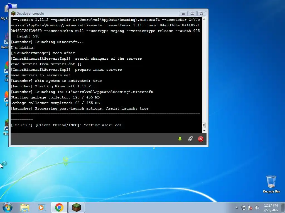Click the console scrollbar thumb
This screenshot has height=213, width=285.
click(204, 125)
